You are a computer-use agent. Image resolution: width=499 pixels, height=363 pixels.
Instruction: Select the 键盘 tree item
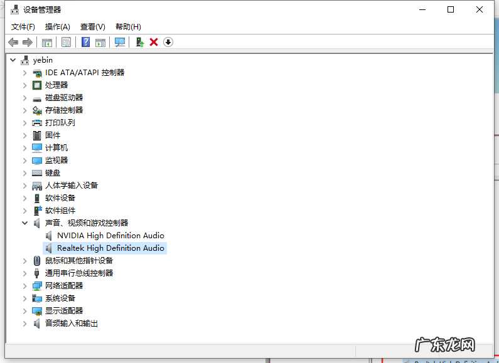click(x=53, y=173)
